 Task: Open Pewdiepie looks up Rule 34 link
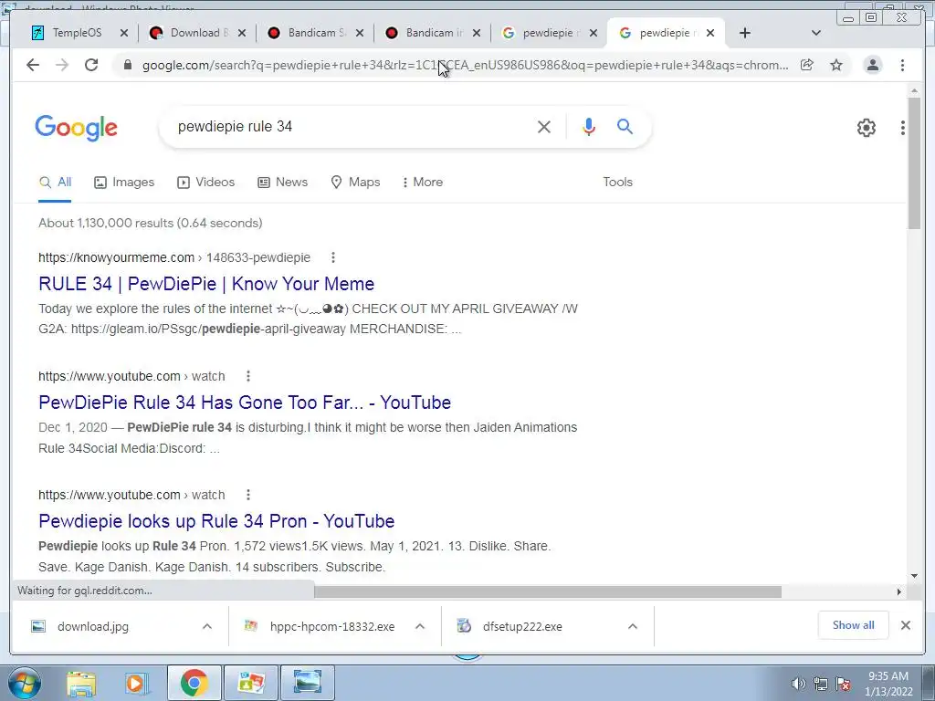point(216,521)
